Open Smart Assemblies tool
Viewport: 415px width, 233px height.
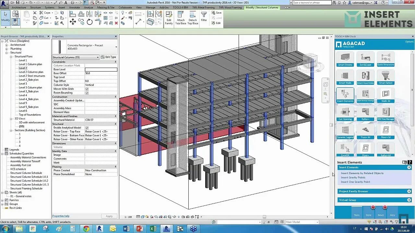click(x=365, y=77)
